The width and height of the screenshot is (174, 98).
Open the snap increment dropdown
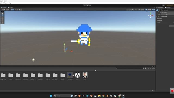20,10
